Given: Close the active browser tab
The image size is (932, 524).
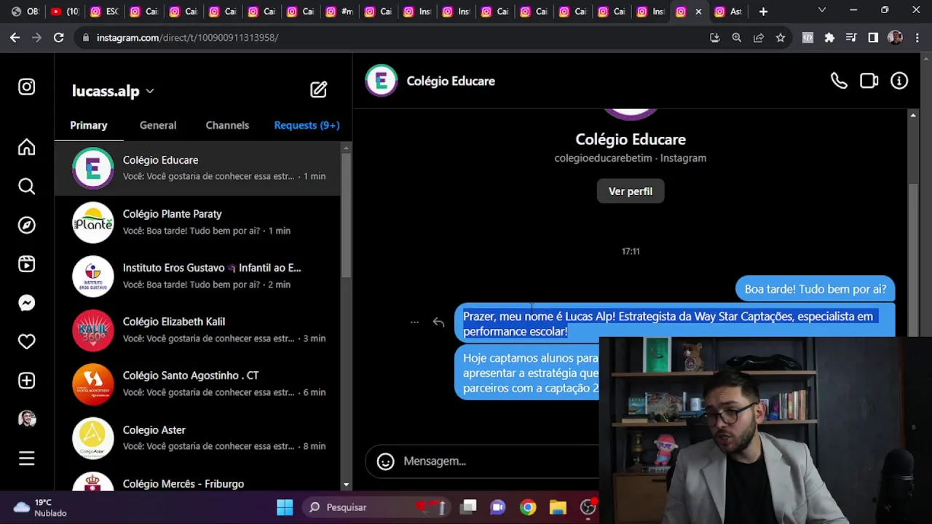Looking at the screenshot, I should coord(698,12).
